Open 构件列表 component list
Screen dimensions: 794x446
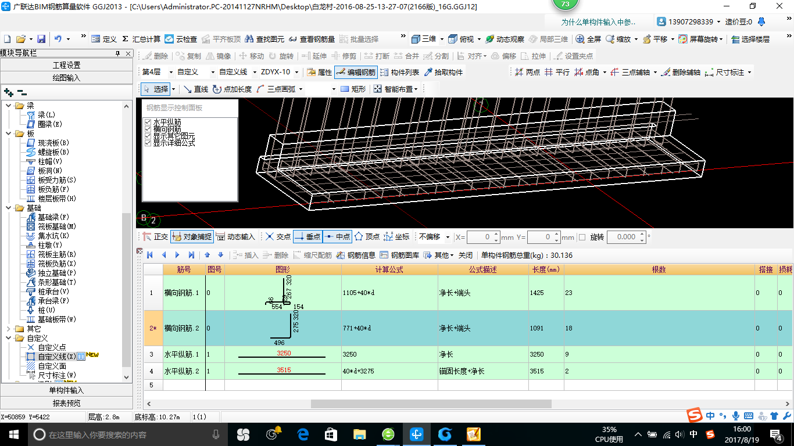(399, 73)
